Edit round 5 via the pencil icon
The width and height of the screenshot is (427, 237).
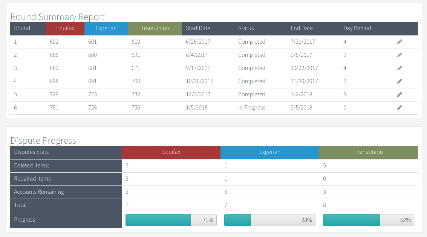point(399,94)
